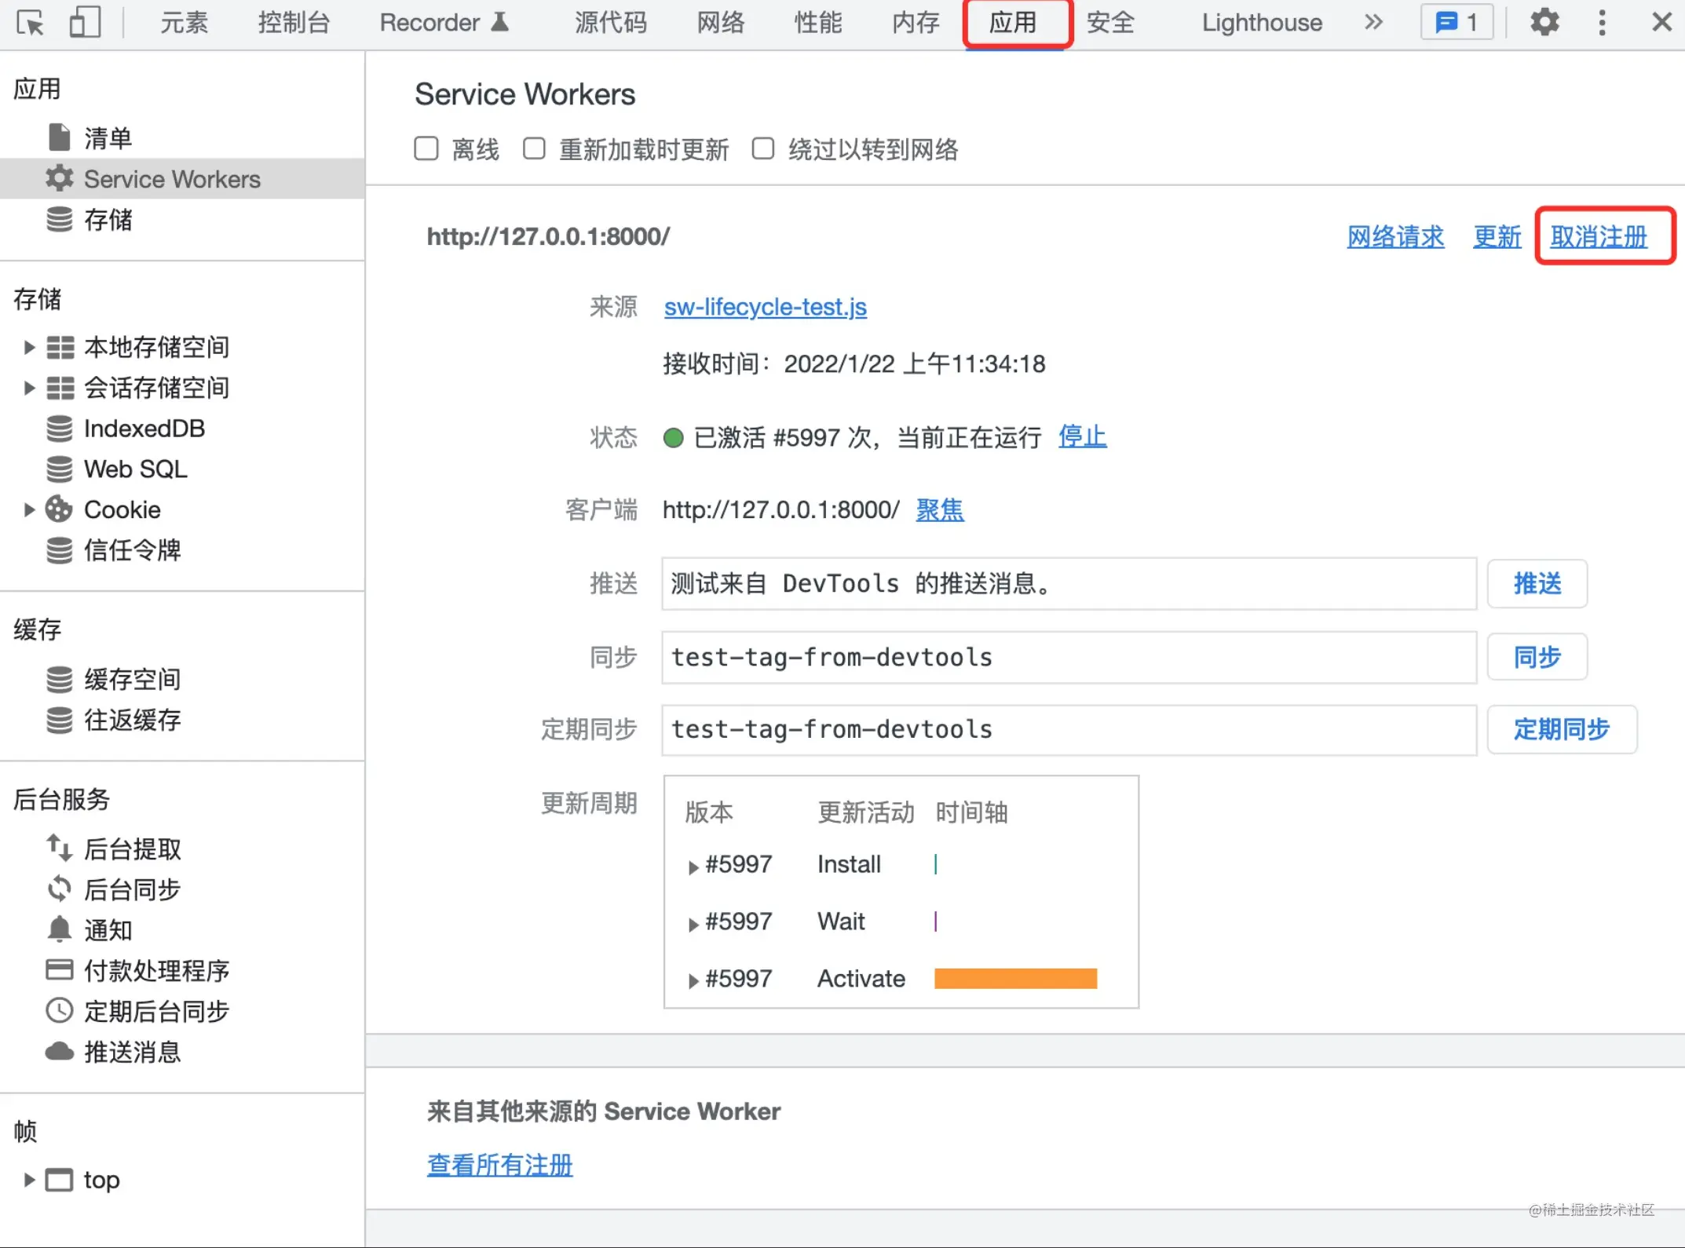
Task: Switch to the Lighthouse tab
Action: coord(1262,23)
